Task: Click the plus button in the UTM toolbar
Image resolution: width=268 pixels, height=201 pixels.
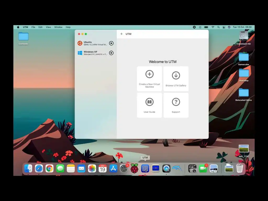Action: pyautogui.click(x=121, y=34)
